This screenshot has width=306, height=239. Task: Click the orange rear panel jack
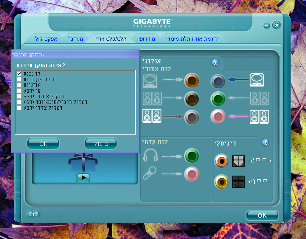pyautogui.click(x=192, y=80)
